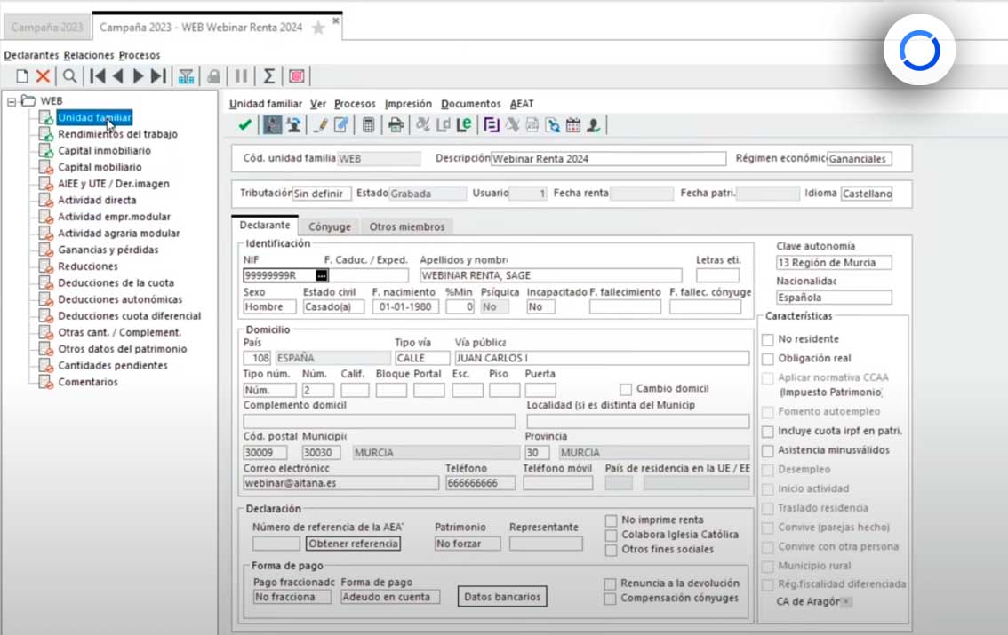Enable the No residente checkbox

tap(768, 339)
